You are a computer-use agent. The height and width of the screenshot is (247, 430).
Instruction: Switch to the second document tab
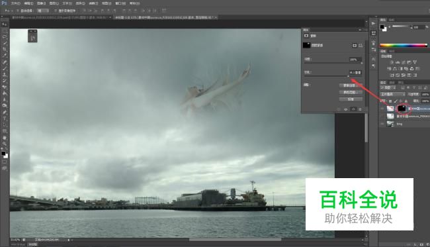tap(165, 17)
